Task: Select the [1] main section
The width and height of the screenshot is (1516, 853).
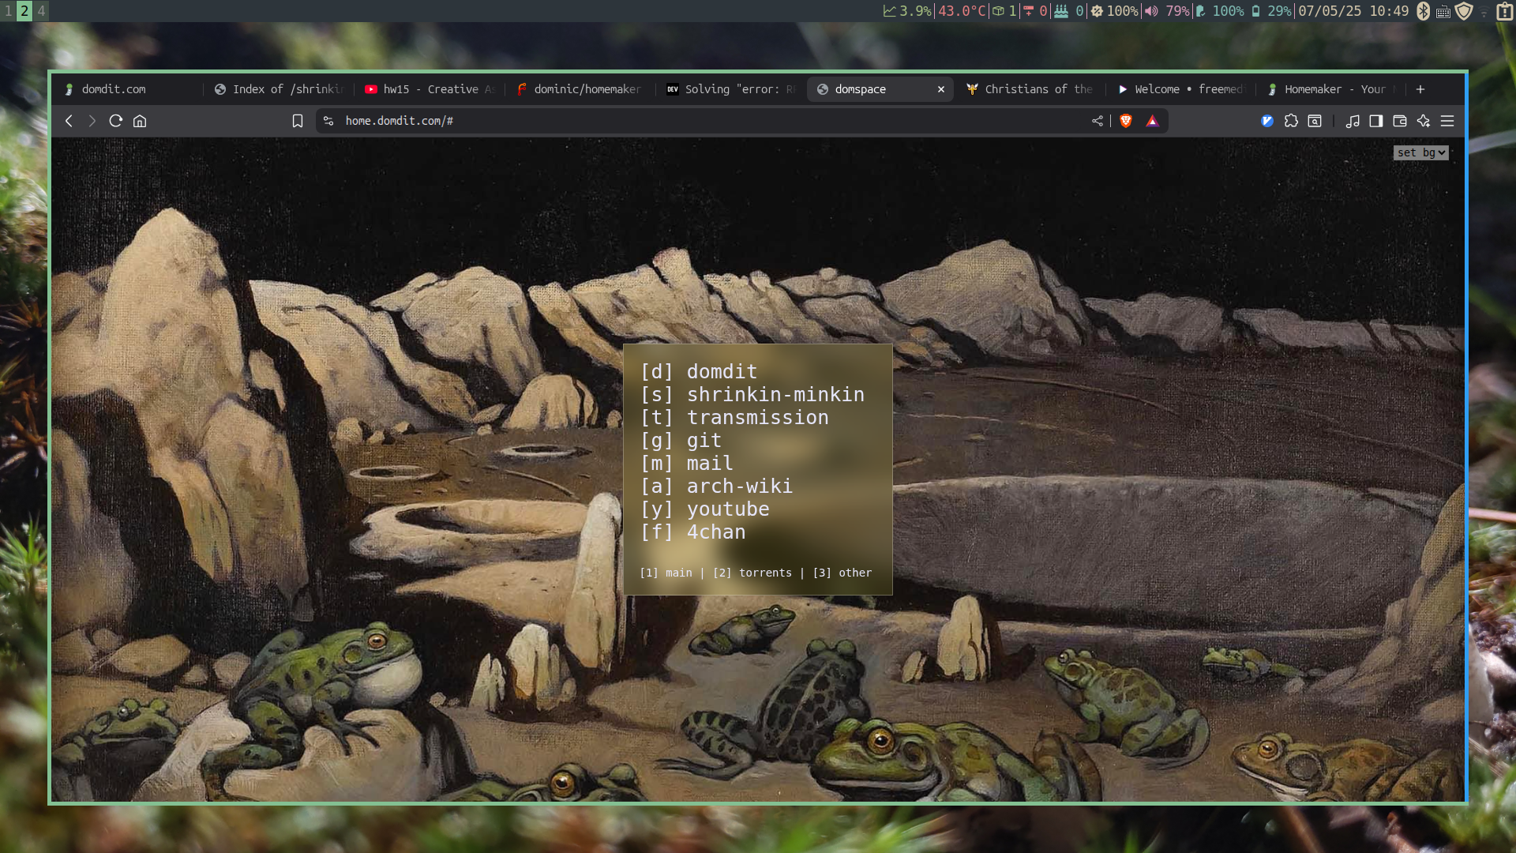Action: click(x=666, y=573)
